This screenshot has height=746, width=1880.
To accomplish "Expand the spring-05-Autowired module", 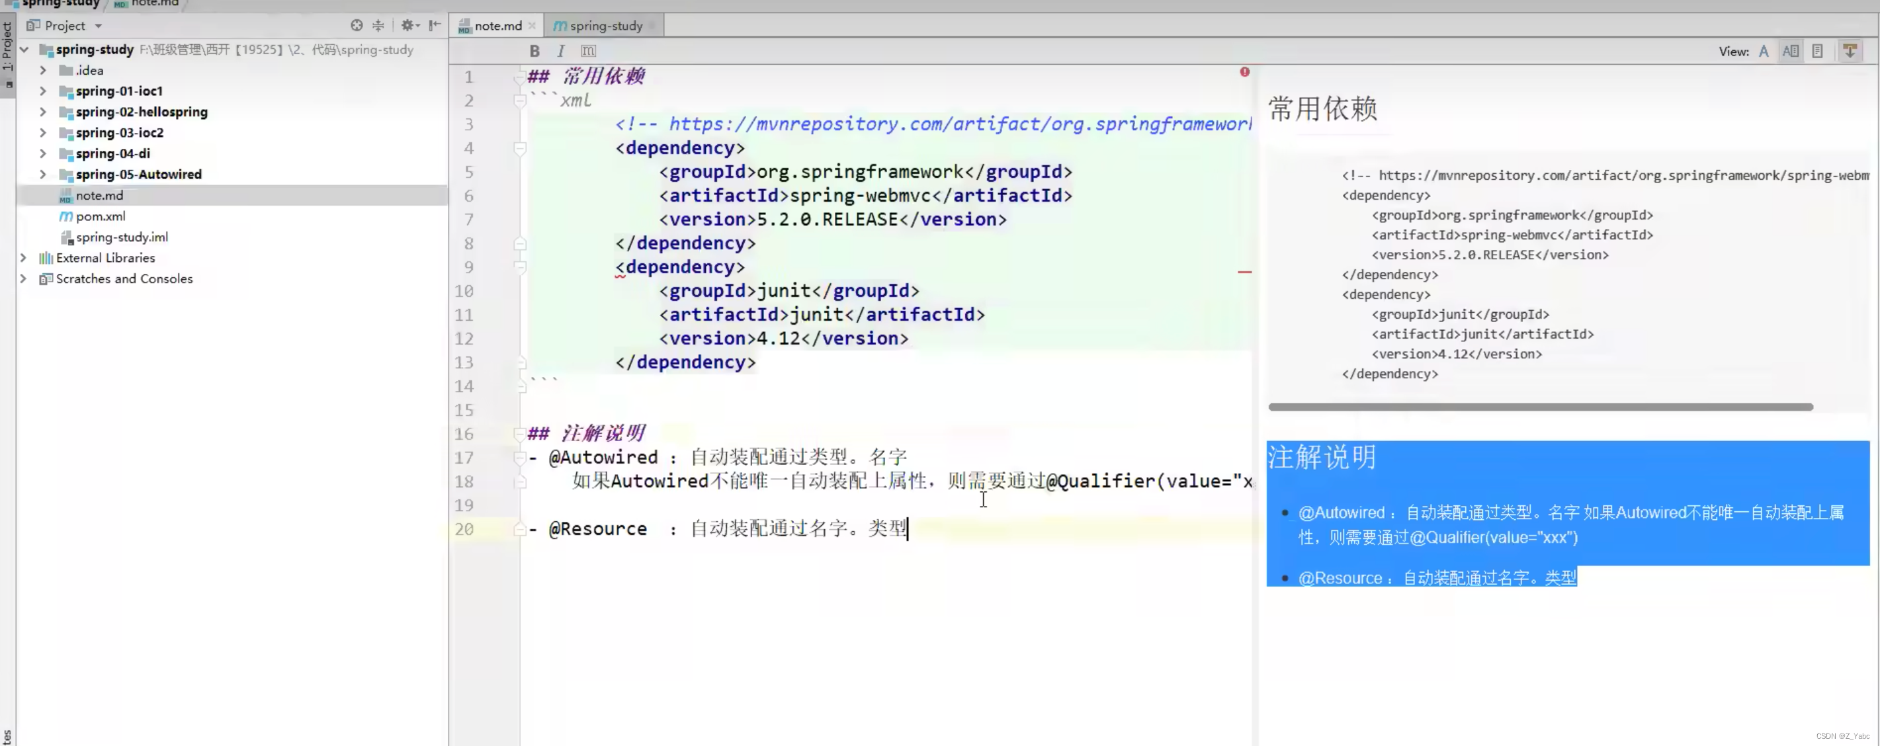I will click(x=43, y=175).
